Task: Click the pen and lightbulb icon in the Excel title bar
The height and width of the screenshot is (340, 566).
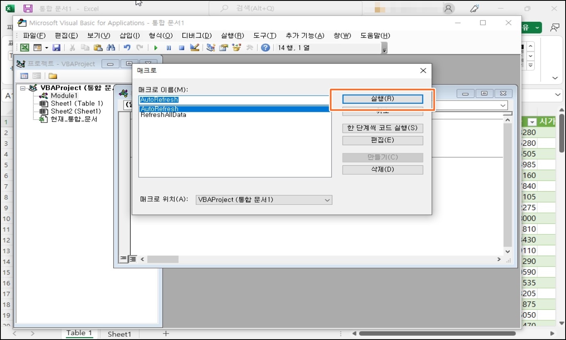Action: point(475,8)
